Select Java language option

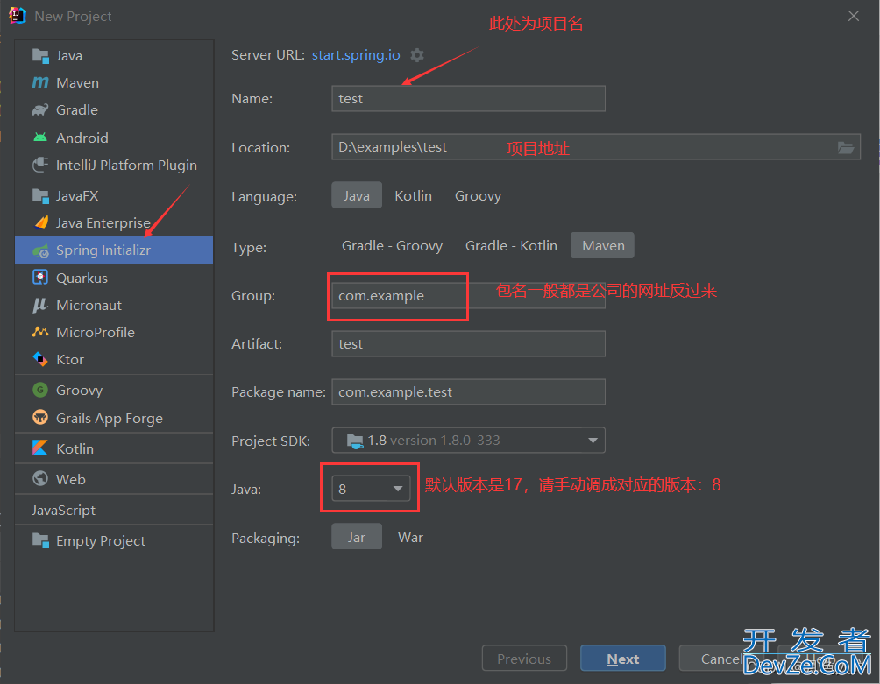point(357,195)
